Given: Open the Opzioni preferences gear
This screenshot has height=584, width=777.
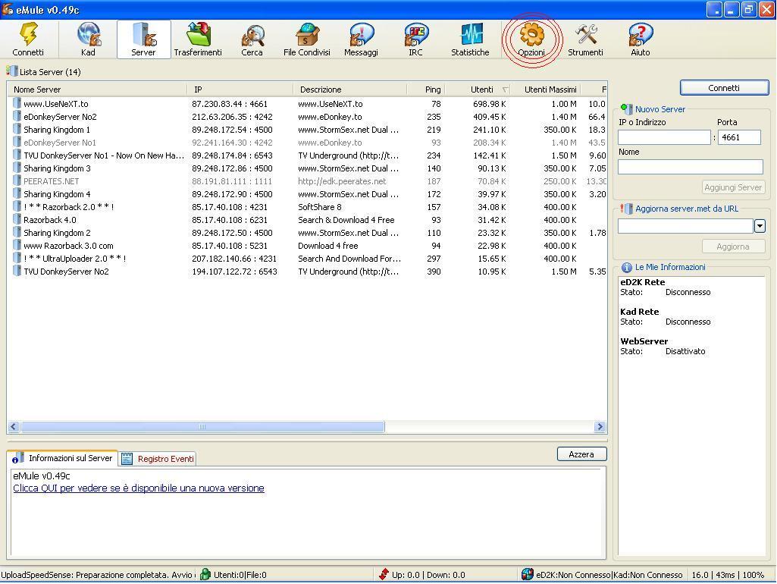Looking at the screenshot, I should tap(531, 39).
